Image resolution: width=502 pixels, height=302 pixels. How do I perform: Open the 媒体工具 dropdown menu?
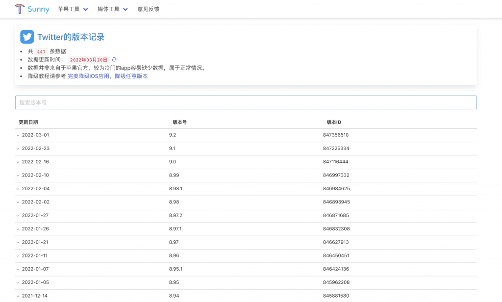coord(112,9)
